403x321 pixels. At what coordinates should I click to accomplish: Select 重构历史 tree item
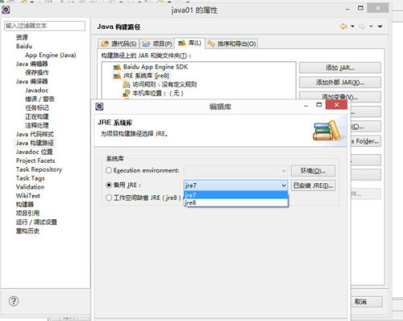27,231
